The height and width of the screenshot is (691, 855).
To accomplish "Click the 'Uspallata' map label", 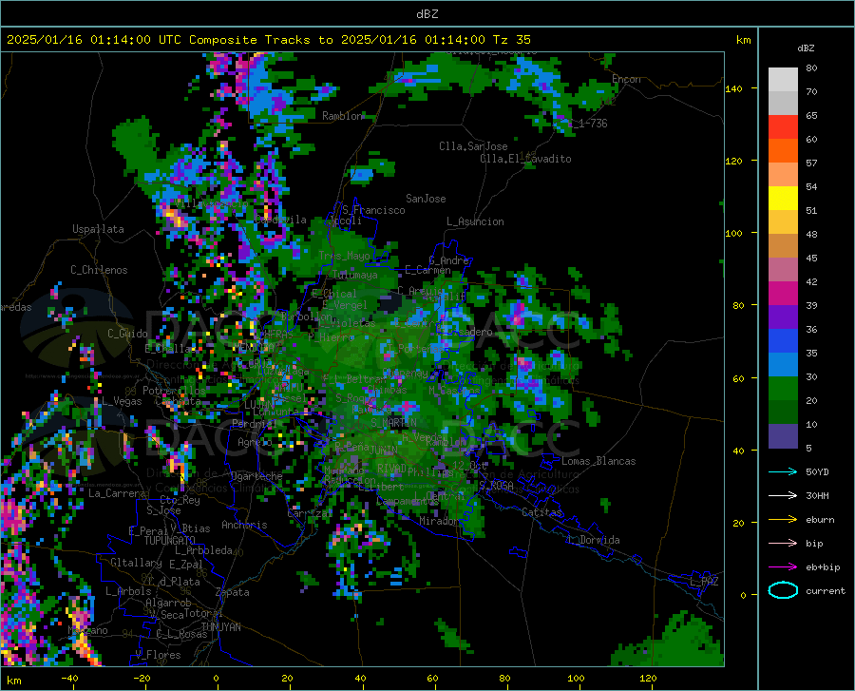I will click(x=98, y=229).
